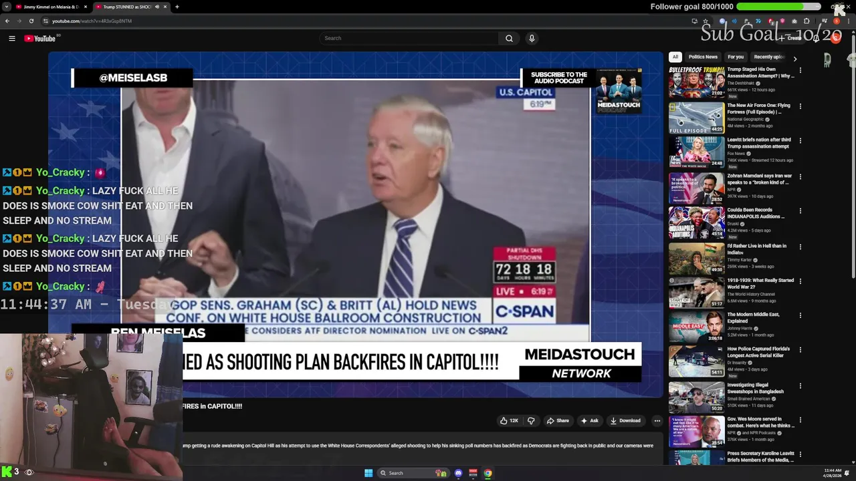Open site information icon in address bar
856x481 pixels.
(x=45, y=21)
